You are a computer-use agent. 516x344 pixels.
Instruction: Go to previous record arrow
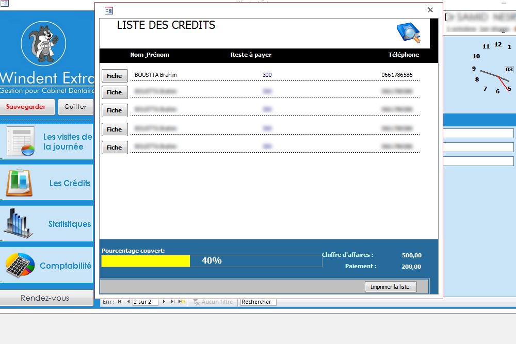[128, 302]
